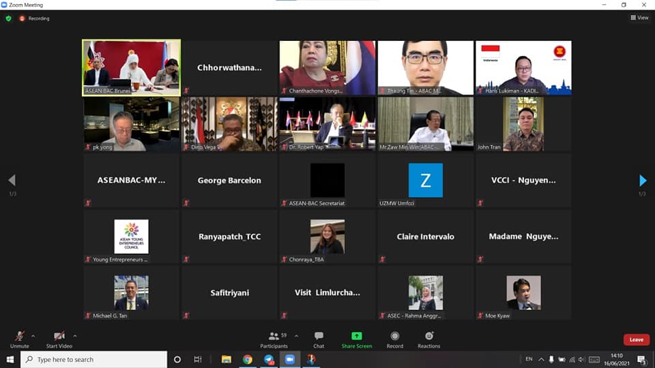
Task: Open Task View on the taskbar
Action: (x=198, y=359)
